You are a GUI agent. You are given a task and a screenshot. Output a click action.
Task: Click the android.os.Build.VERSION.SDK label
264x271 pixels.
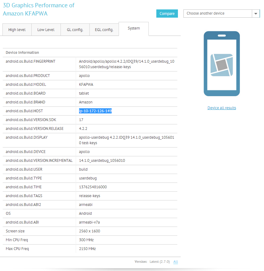click(31, 120)
